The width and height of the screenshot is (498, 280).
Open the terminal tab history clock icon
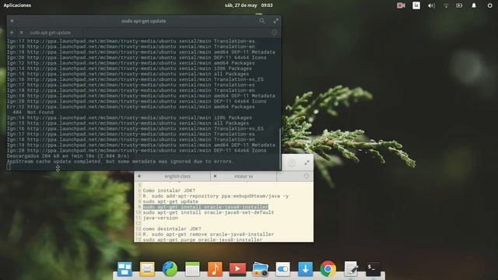coord(275,33)
